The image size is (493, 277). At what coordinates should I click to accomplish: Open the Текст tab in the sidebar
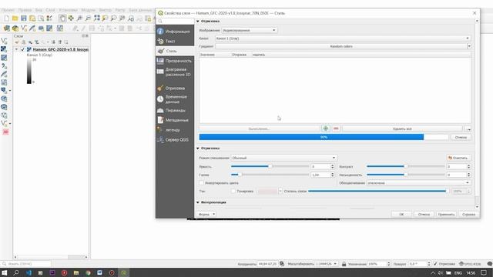(x=175, y=41)
